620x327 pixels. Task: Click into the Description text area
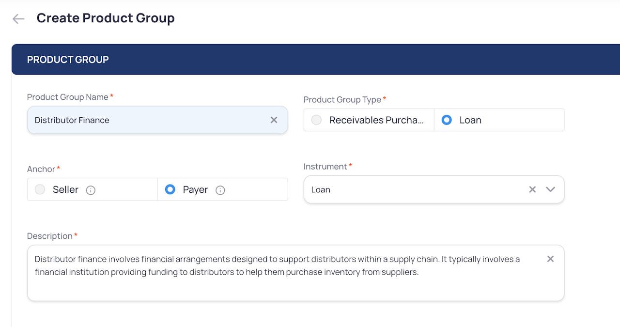[295, 273]
